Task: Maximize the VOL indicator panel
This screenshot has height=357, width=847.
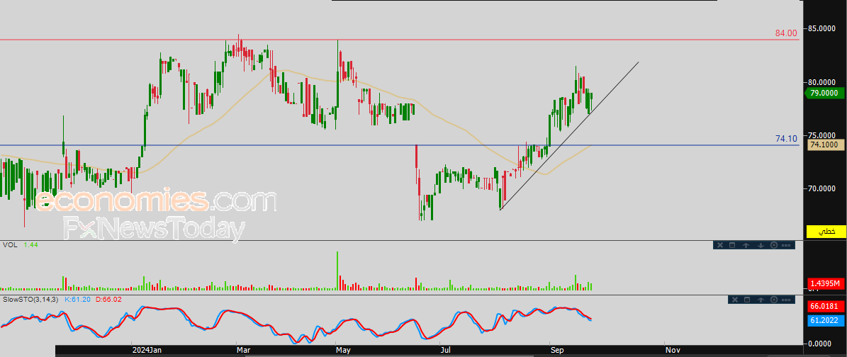Action: pyautogui.click(x=732, y=245)
